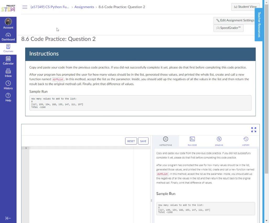
Task: Expand code editor to fullscreen
Action: (254, 130)
